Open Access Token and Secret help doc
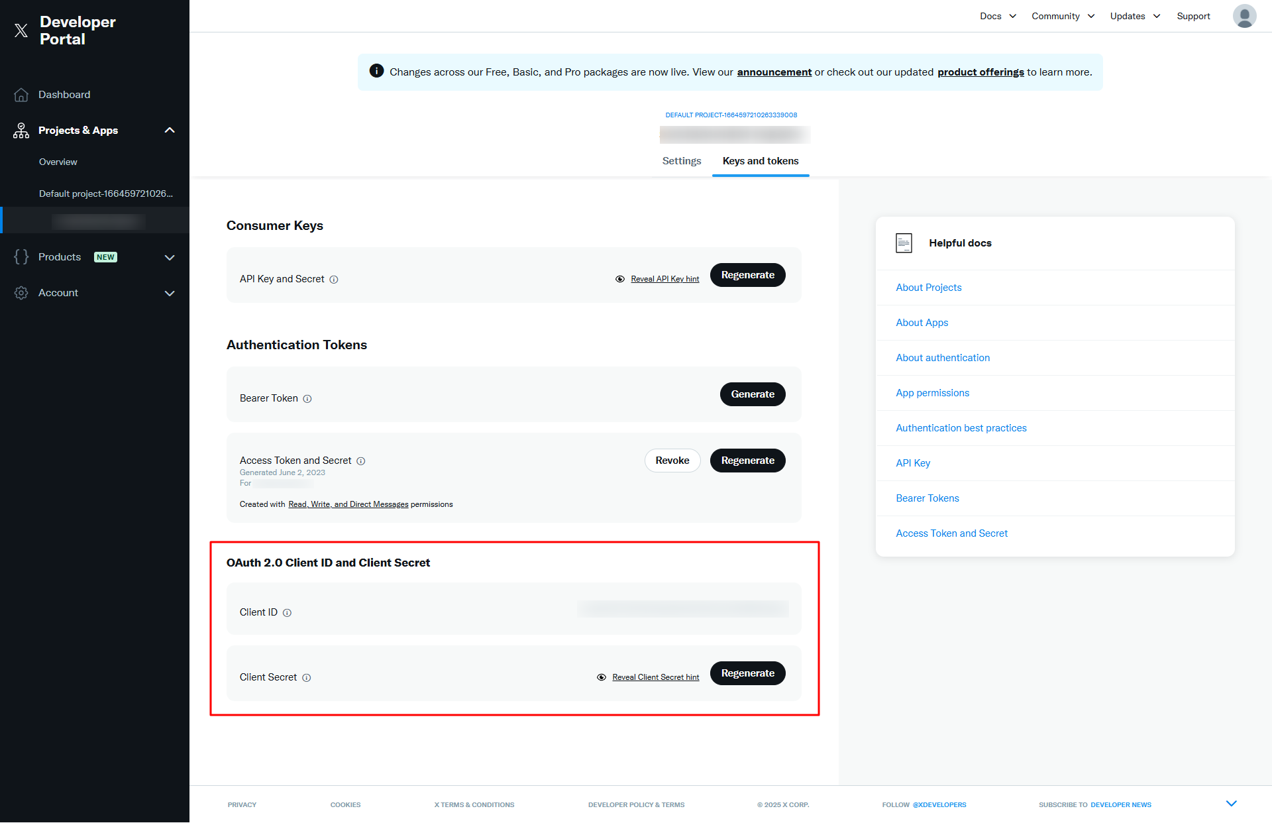This screenshot has width=1272, height=823. tap(951, 533)
